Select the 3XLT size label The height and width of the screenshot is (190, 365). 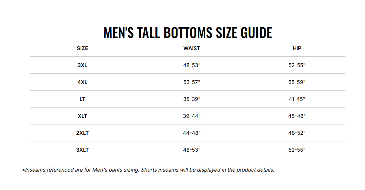point(83,150)
